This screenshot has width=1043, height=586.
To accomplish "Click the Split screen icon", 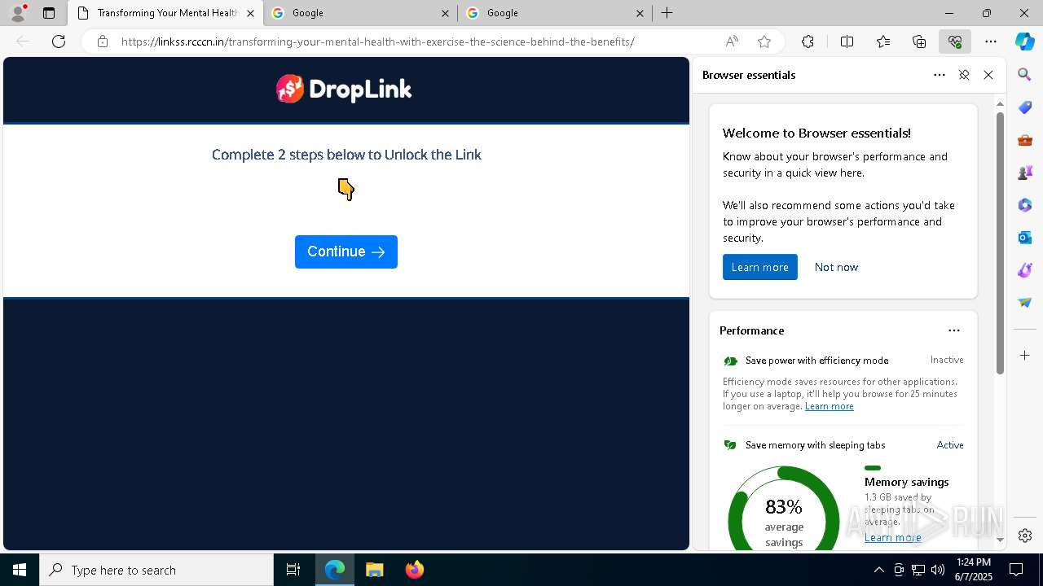I will [x=847, y=42].
